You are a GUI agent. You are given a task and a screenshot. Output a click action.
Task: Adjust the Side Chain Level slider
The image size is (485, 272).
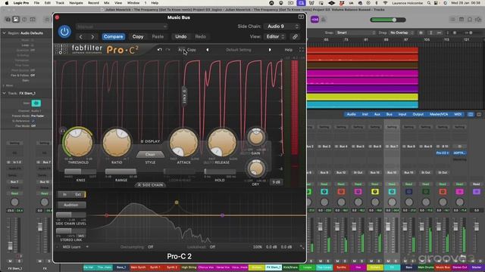pos(71,215)
